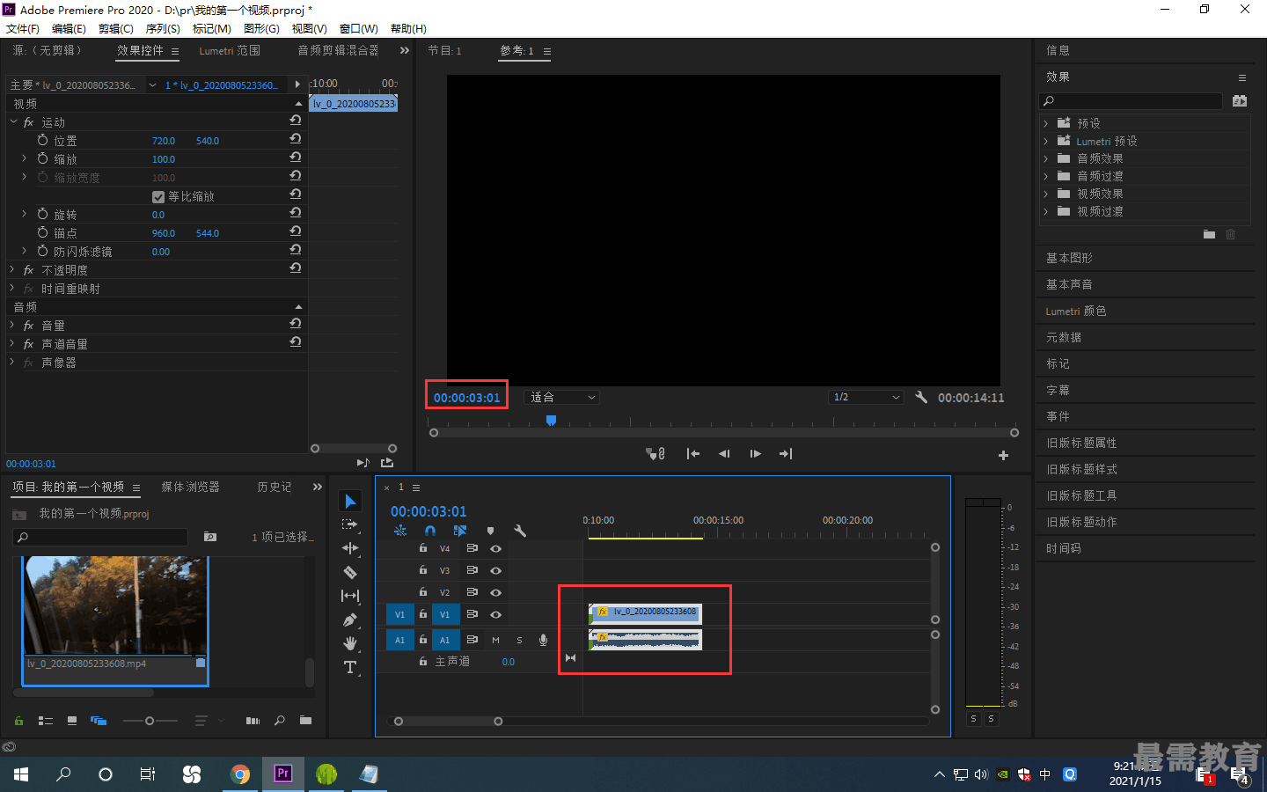Toggle timeline Snap magnet icon
1267x792 pixels.
click(x=430, y=531)
